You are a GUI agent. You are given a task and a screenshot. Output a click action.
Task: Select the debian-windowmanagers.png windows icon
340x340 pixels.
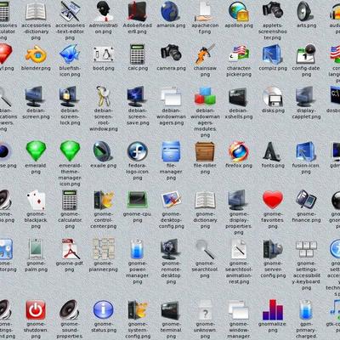tap(171, 97)
